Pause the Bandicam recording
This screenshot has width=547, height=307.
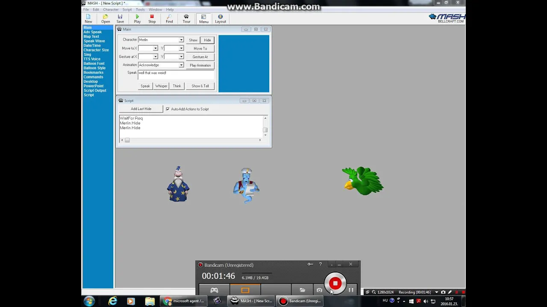point(351,290)
